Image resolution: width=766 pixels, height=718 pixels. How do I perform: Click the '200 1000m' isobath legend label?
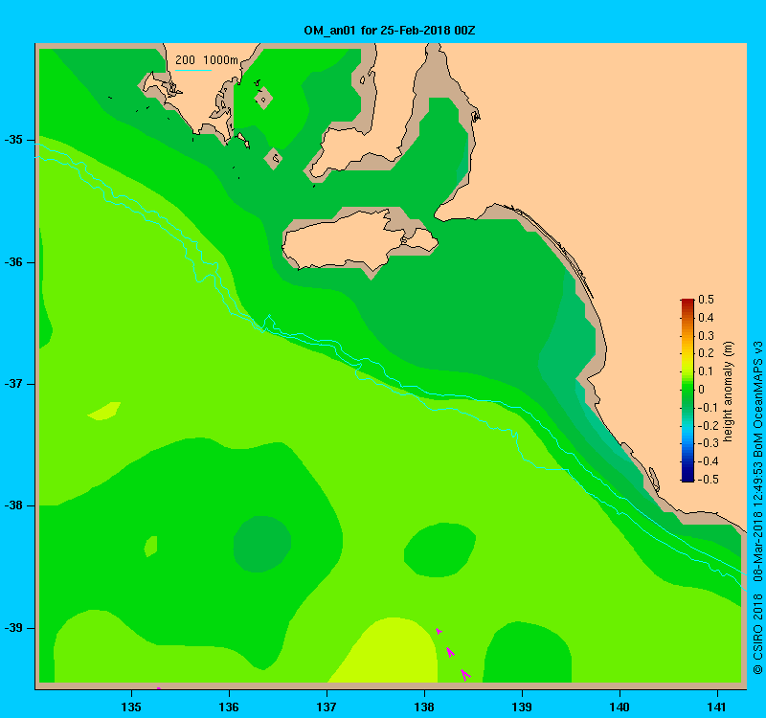207,60
